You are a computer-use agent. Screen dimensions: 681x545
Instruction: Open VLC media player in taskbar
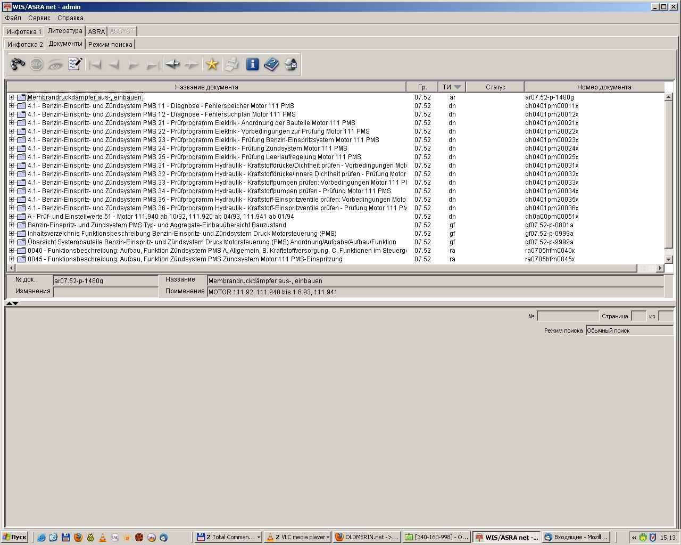pyautogui.click(x=298, y=537)
